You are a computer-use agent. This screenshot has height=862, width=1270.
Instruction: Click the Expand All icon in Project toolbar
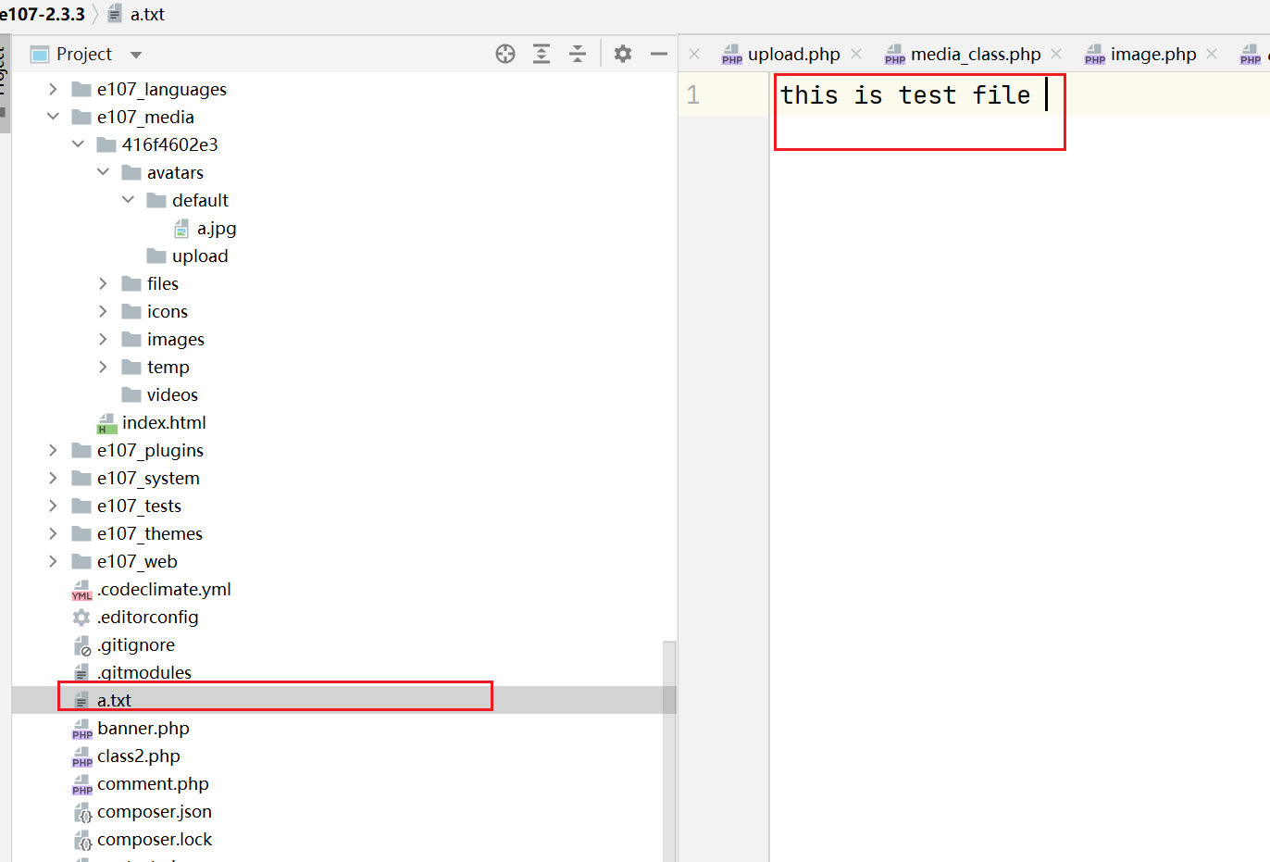tap(542, 54)
